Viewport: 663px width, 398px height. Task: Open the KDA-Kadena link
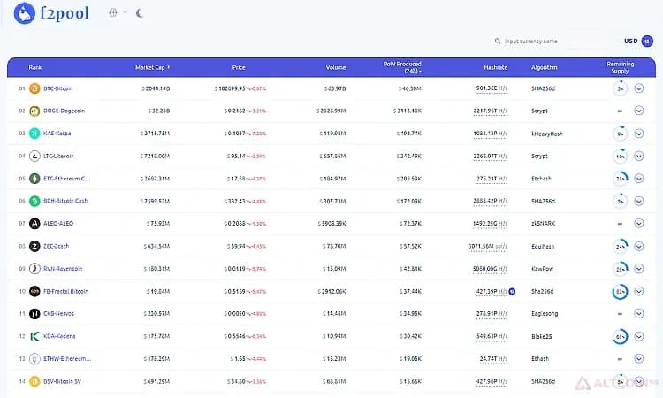pos(59,336)
